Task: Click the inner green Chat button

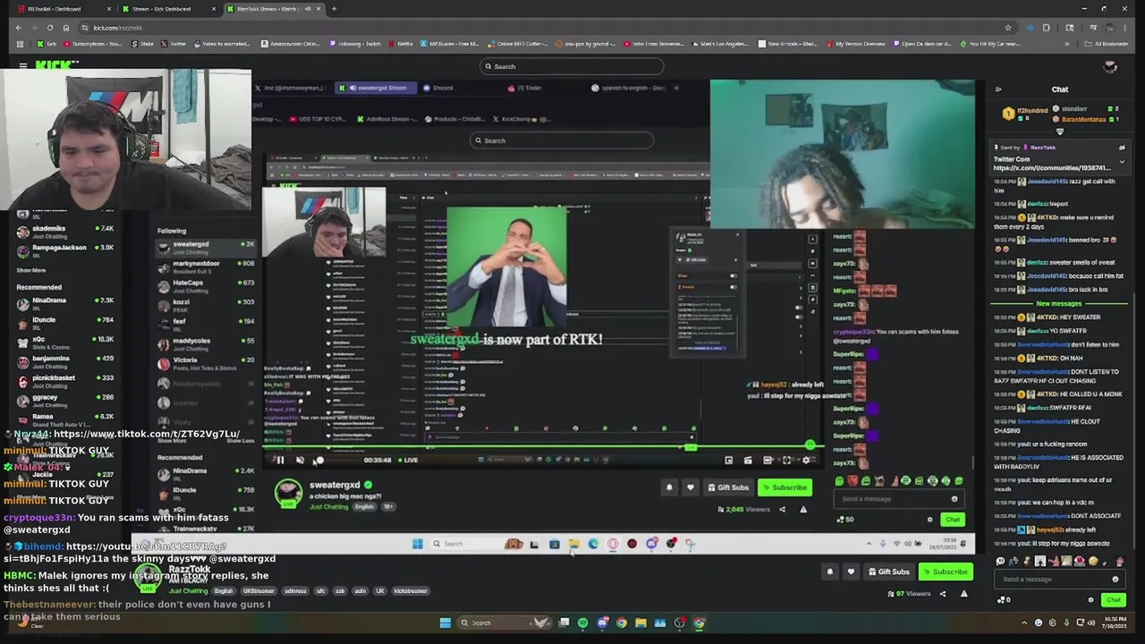Action: tap(953, 520)
